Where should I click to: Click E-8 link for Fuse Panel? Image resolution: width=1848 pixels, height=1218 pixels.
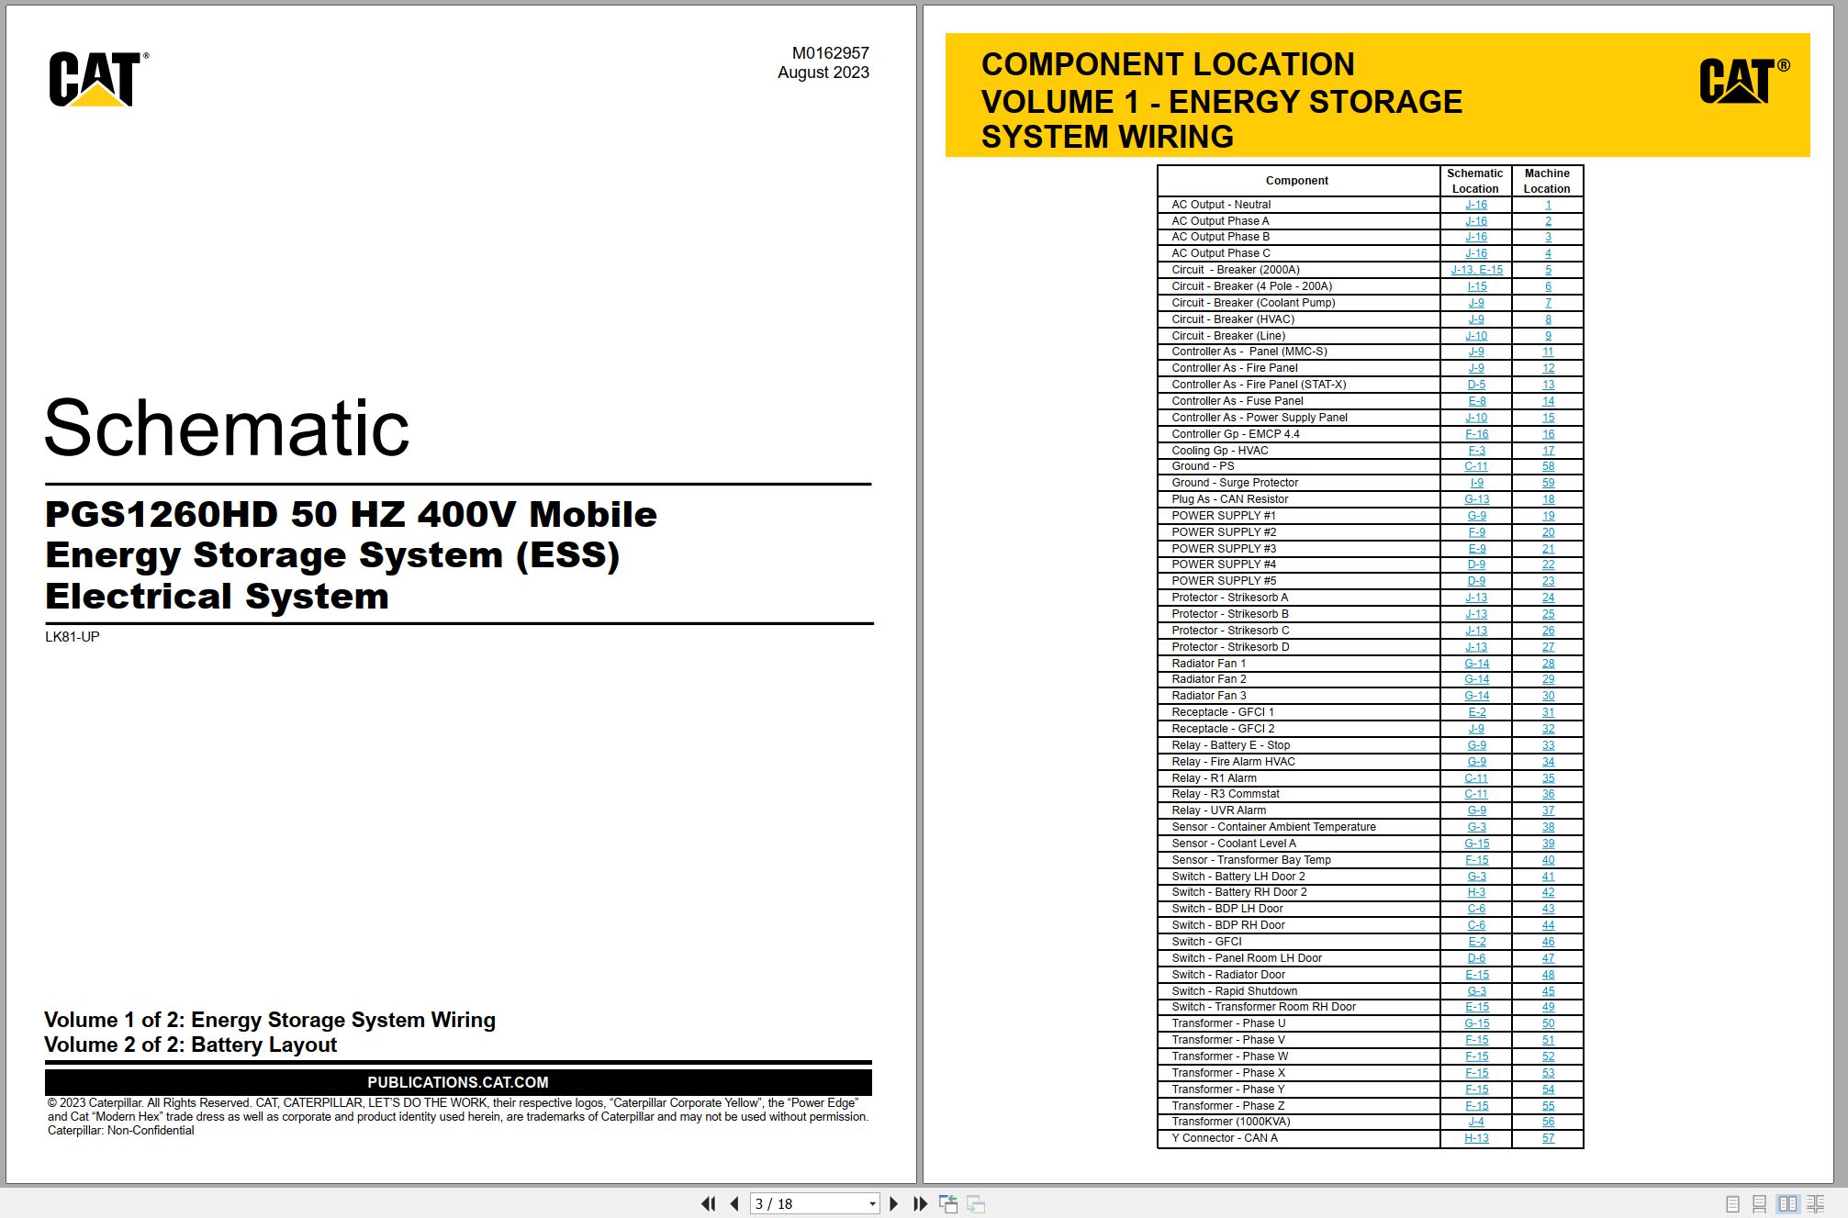1476,401
